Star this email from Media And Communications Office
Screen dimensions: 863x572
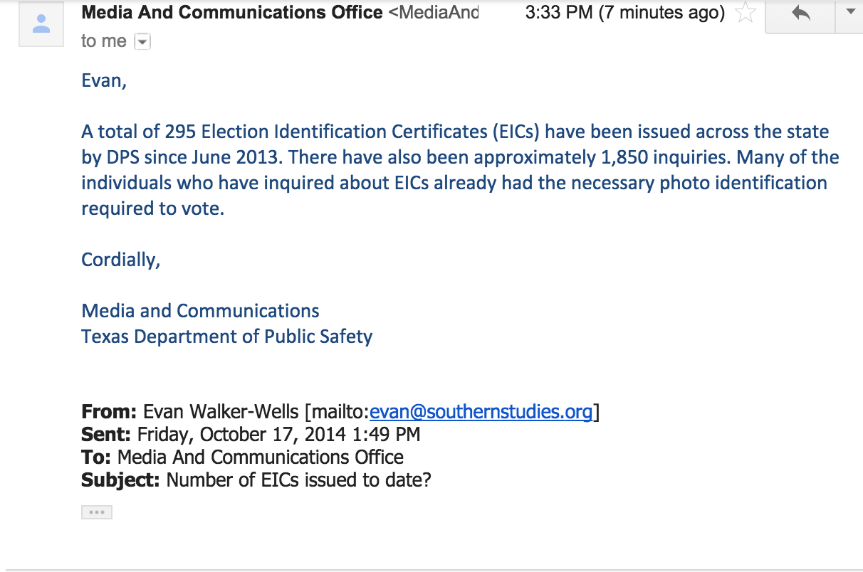(x=745, y=13)
